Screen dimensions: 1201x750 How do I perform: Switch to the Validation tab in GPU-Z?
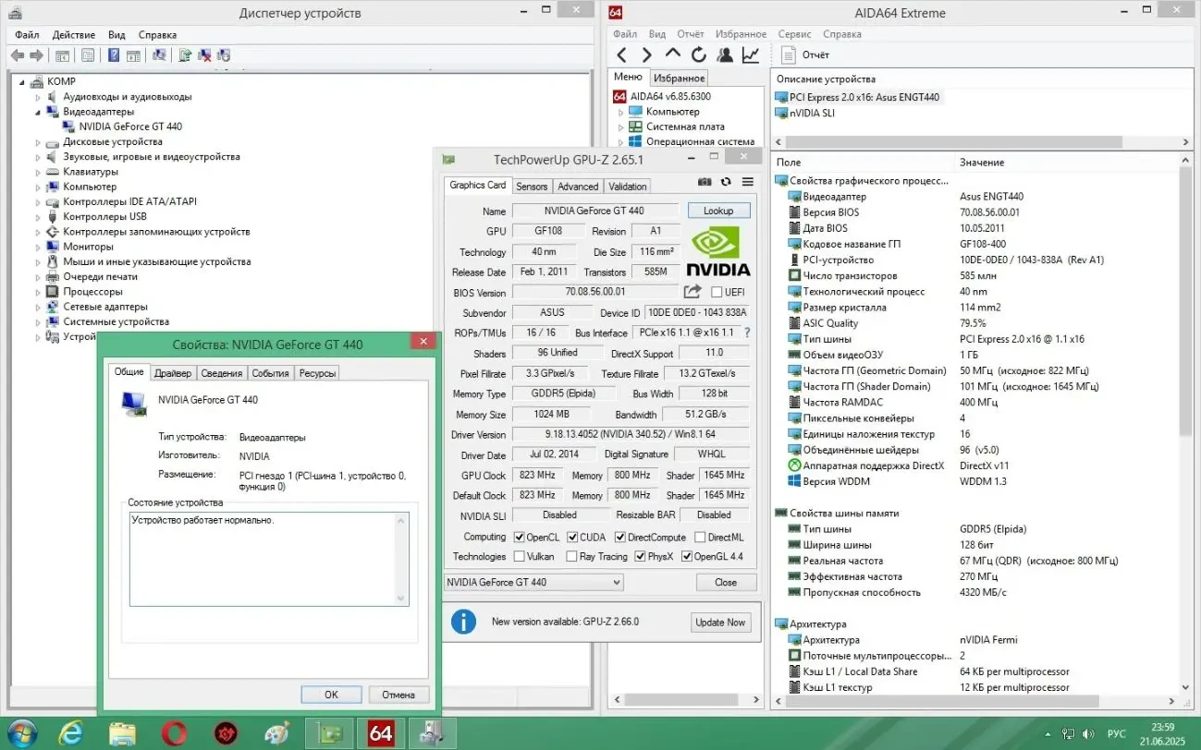(x=628, y=187)
